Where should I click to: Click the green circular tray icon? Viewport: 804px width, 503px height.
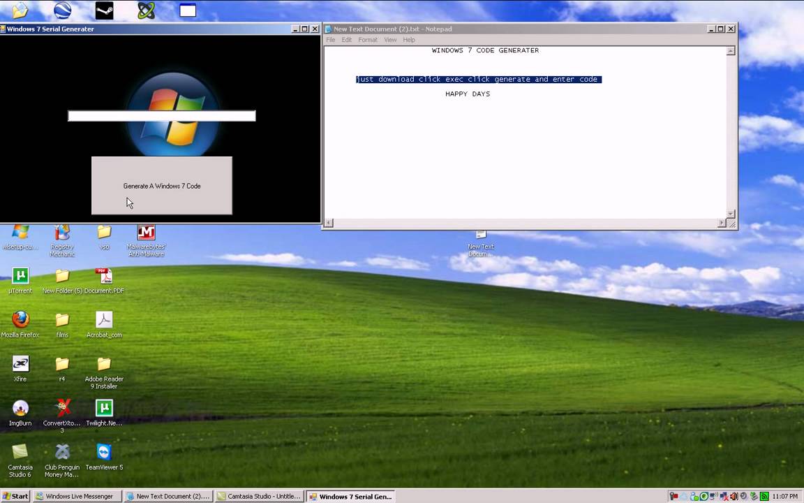[x=704, y=496]
